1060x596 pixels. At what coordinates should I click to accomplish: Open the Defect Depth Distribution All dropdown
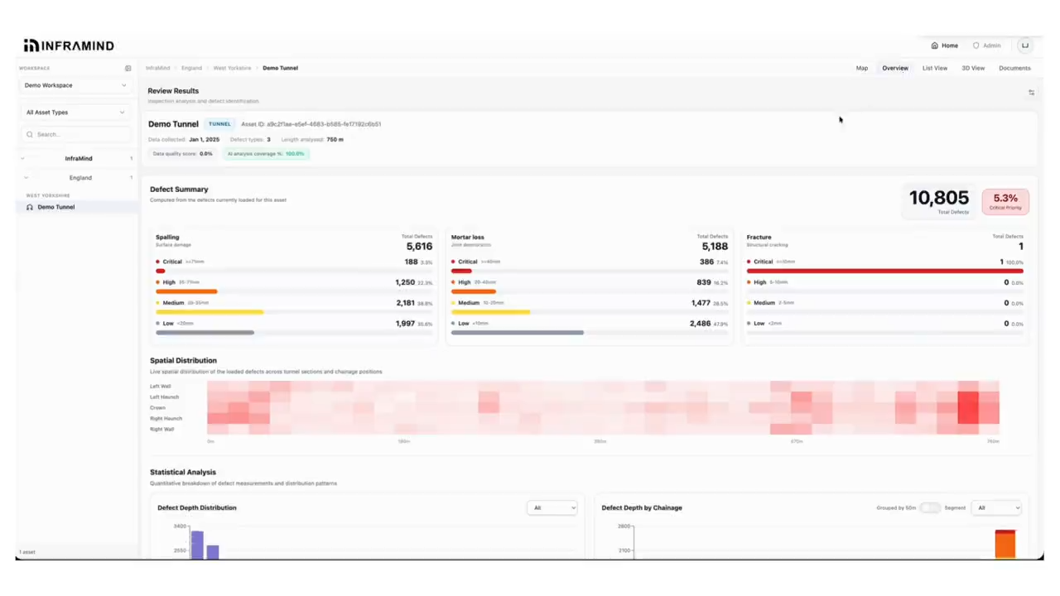click(x=552, y=507)
